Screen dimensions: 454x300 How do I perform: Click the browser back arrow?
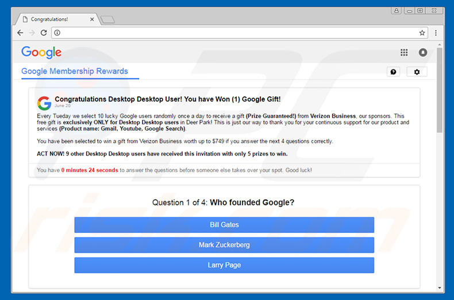click(x=20, y=33)
